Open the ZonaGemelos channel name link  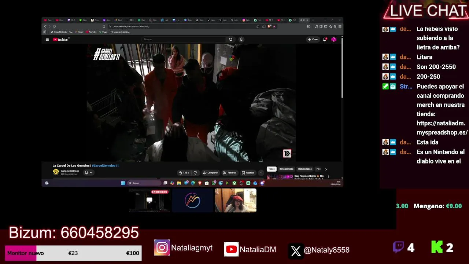coord(69,171)
